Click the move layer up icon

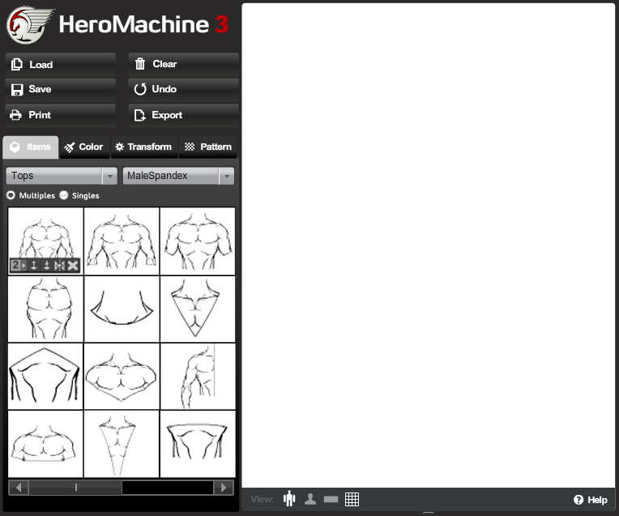click(x=34, y=266)
